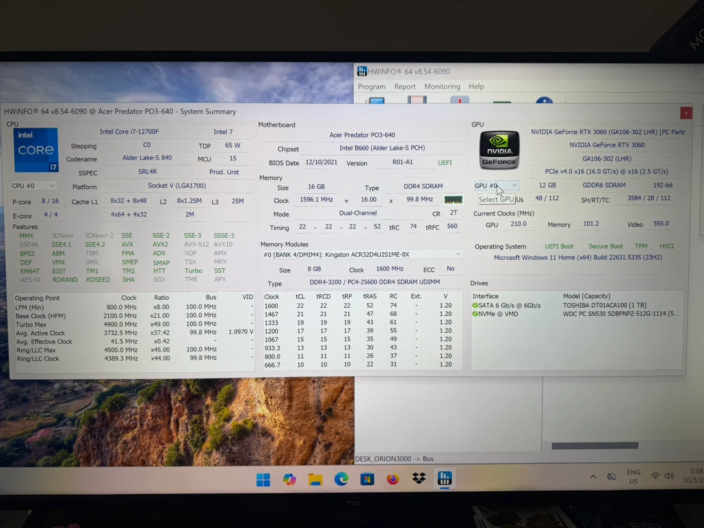The image size is (704, 528).
Task: Click the HWiNFO main window title icon
Action: pyautogui.click(x=362, y=71)
